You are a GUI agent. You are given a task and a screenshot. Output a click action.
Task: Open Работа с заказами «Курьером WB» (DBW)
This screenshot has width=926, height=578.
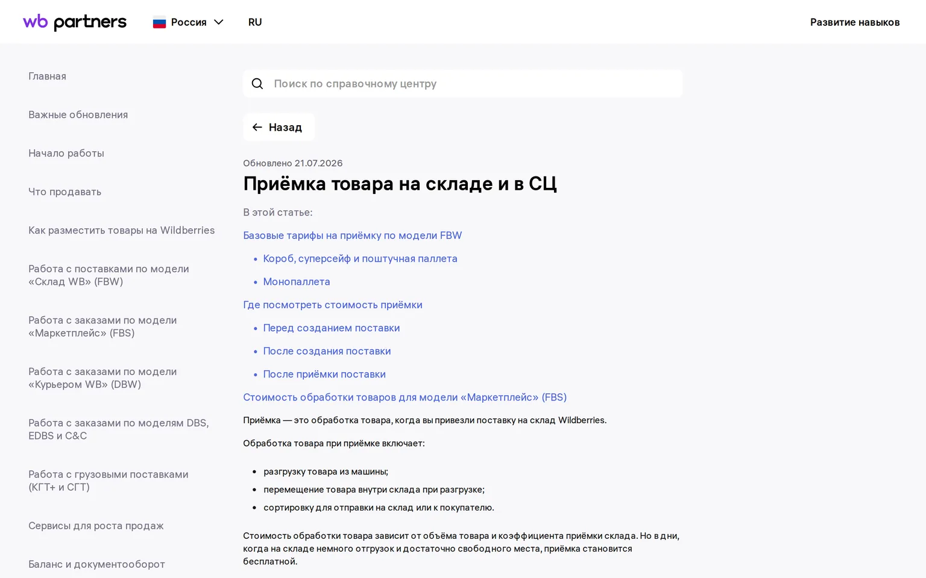[x=102, y=378]
